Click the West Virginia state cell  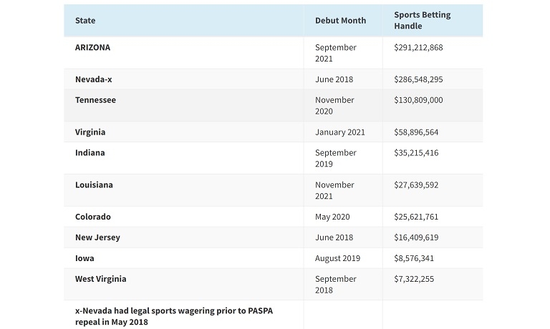pyautogui.click(x=100, y=279)
